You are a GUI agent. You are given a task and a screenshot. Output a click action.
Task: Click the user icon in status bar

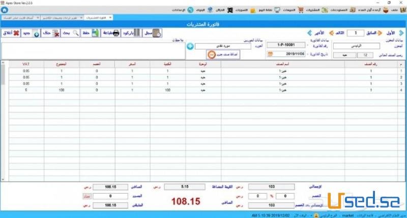[x=316, y=215]
